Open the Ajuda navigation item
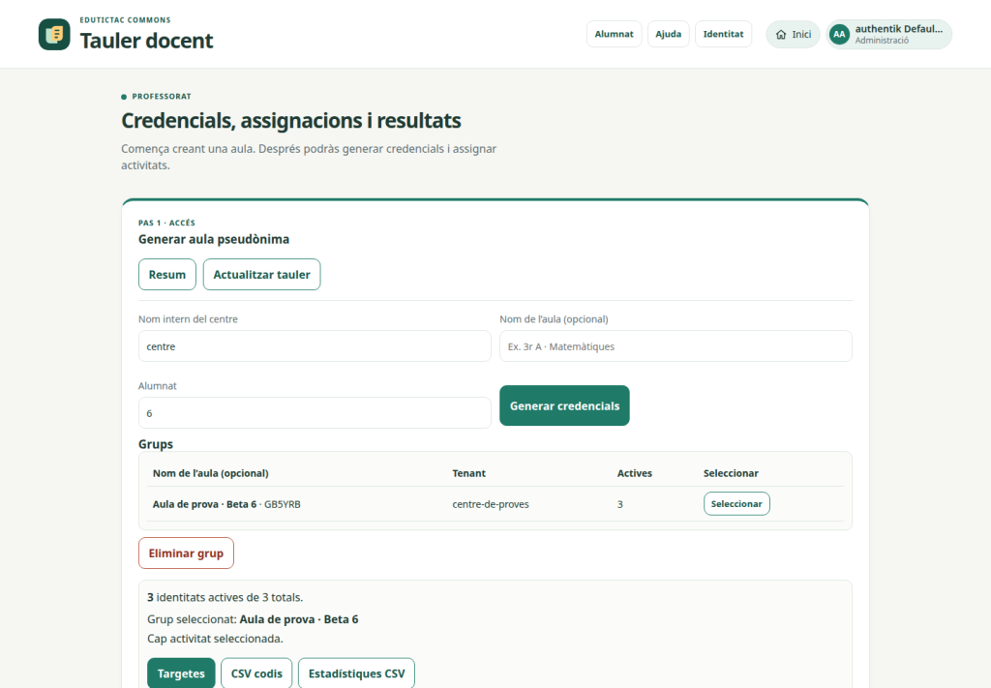The height and width of the screenshot is (688, 991). pyautogui.click(x=668, y=34)
